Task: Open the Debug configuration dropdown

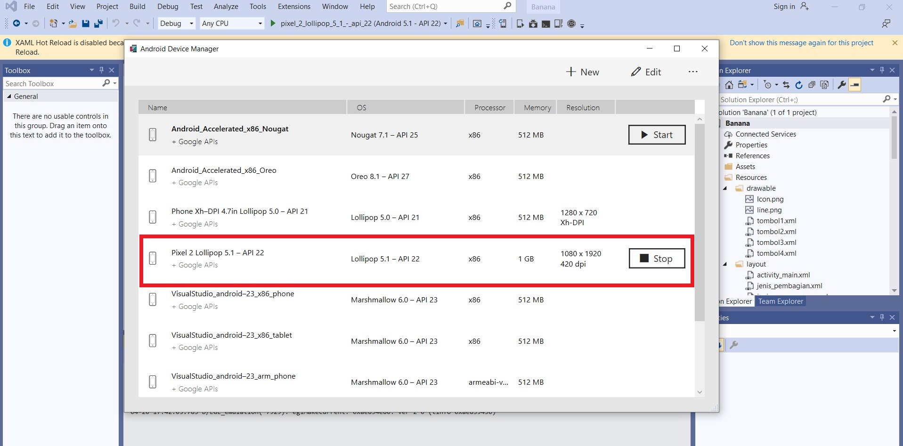Action: pos(177,23)
